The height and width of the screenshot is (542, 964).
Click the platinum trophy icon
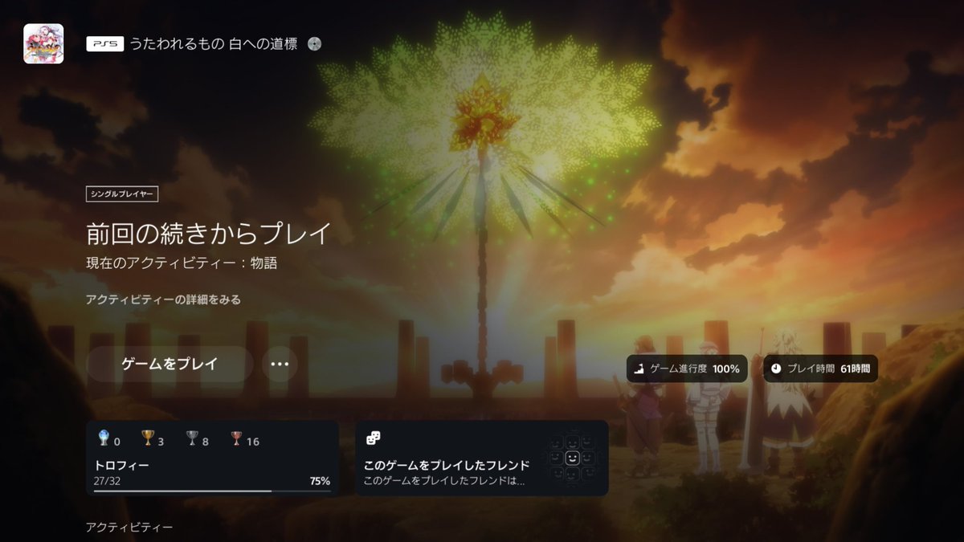[102, 438]
